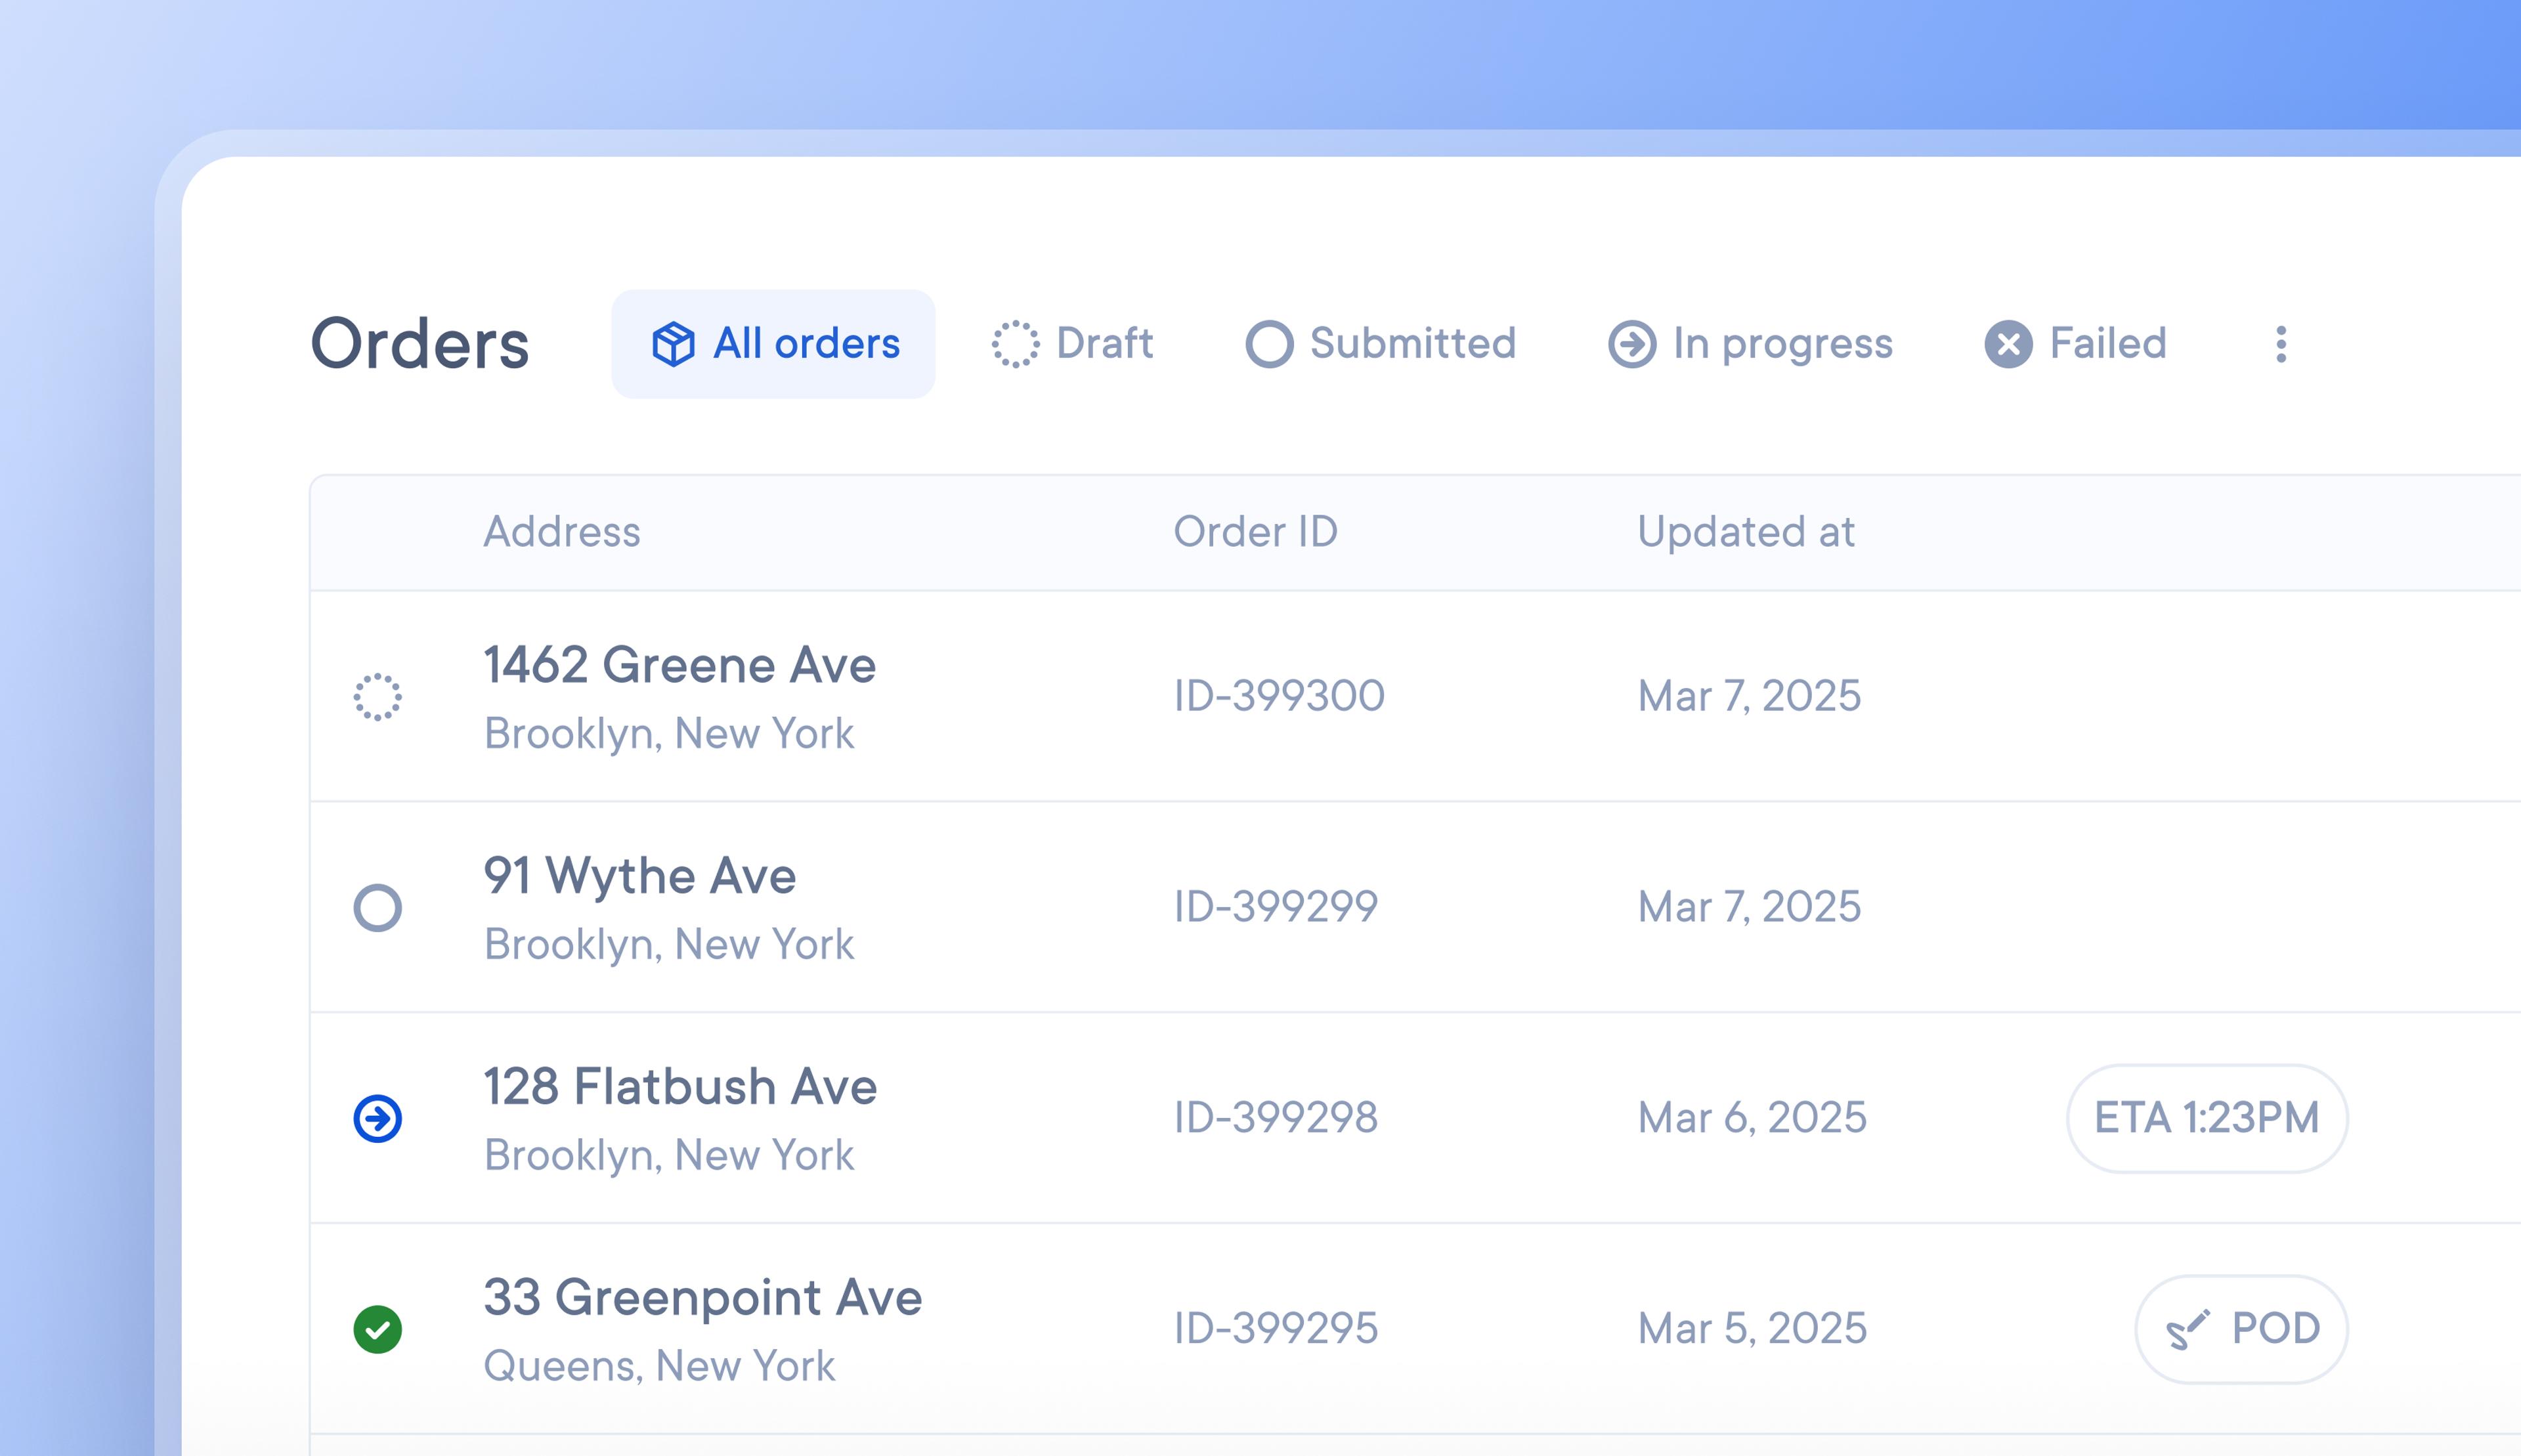The width and height of the screenshot is (2521, 1456).
Task: Sort by the Address column header
Action: click(x=562, y=531)
